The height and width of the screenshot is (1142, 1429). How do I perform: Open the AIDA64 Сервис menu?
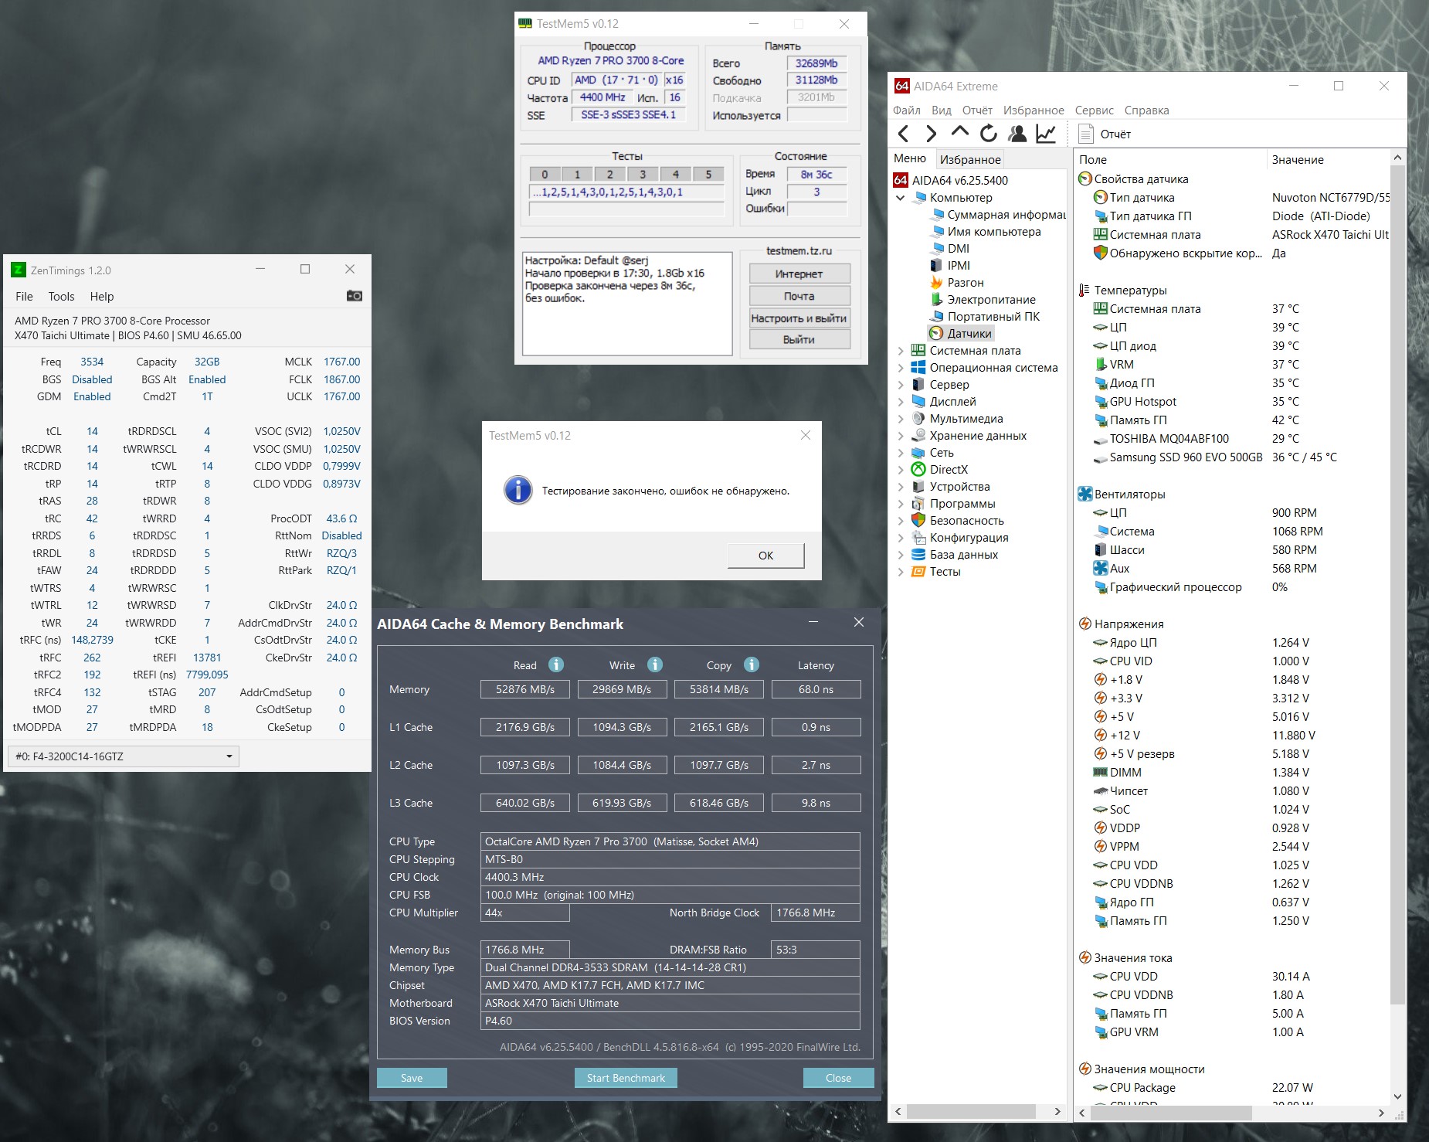[1095, 110]
